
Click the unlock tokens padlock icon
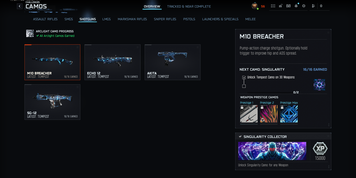click(x=281, y=6)
